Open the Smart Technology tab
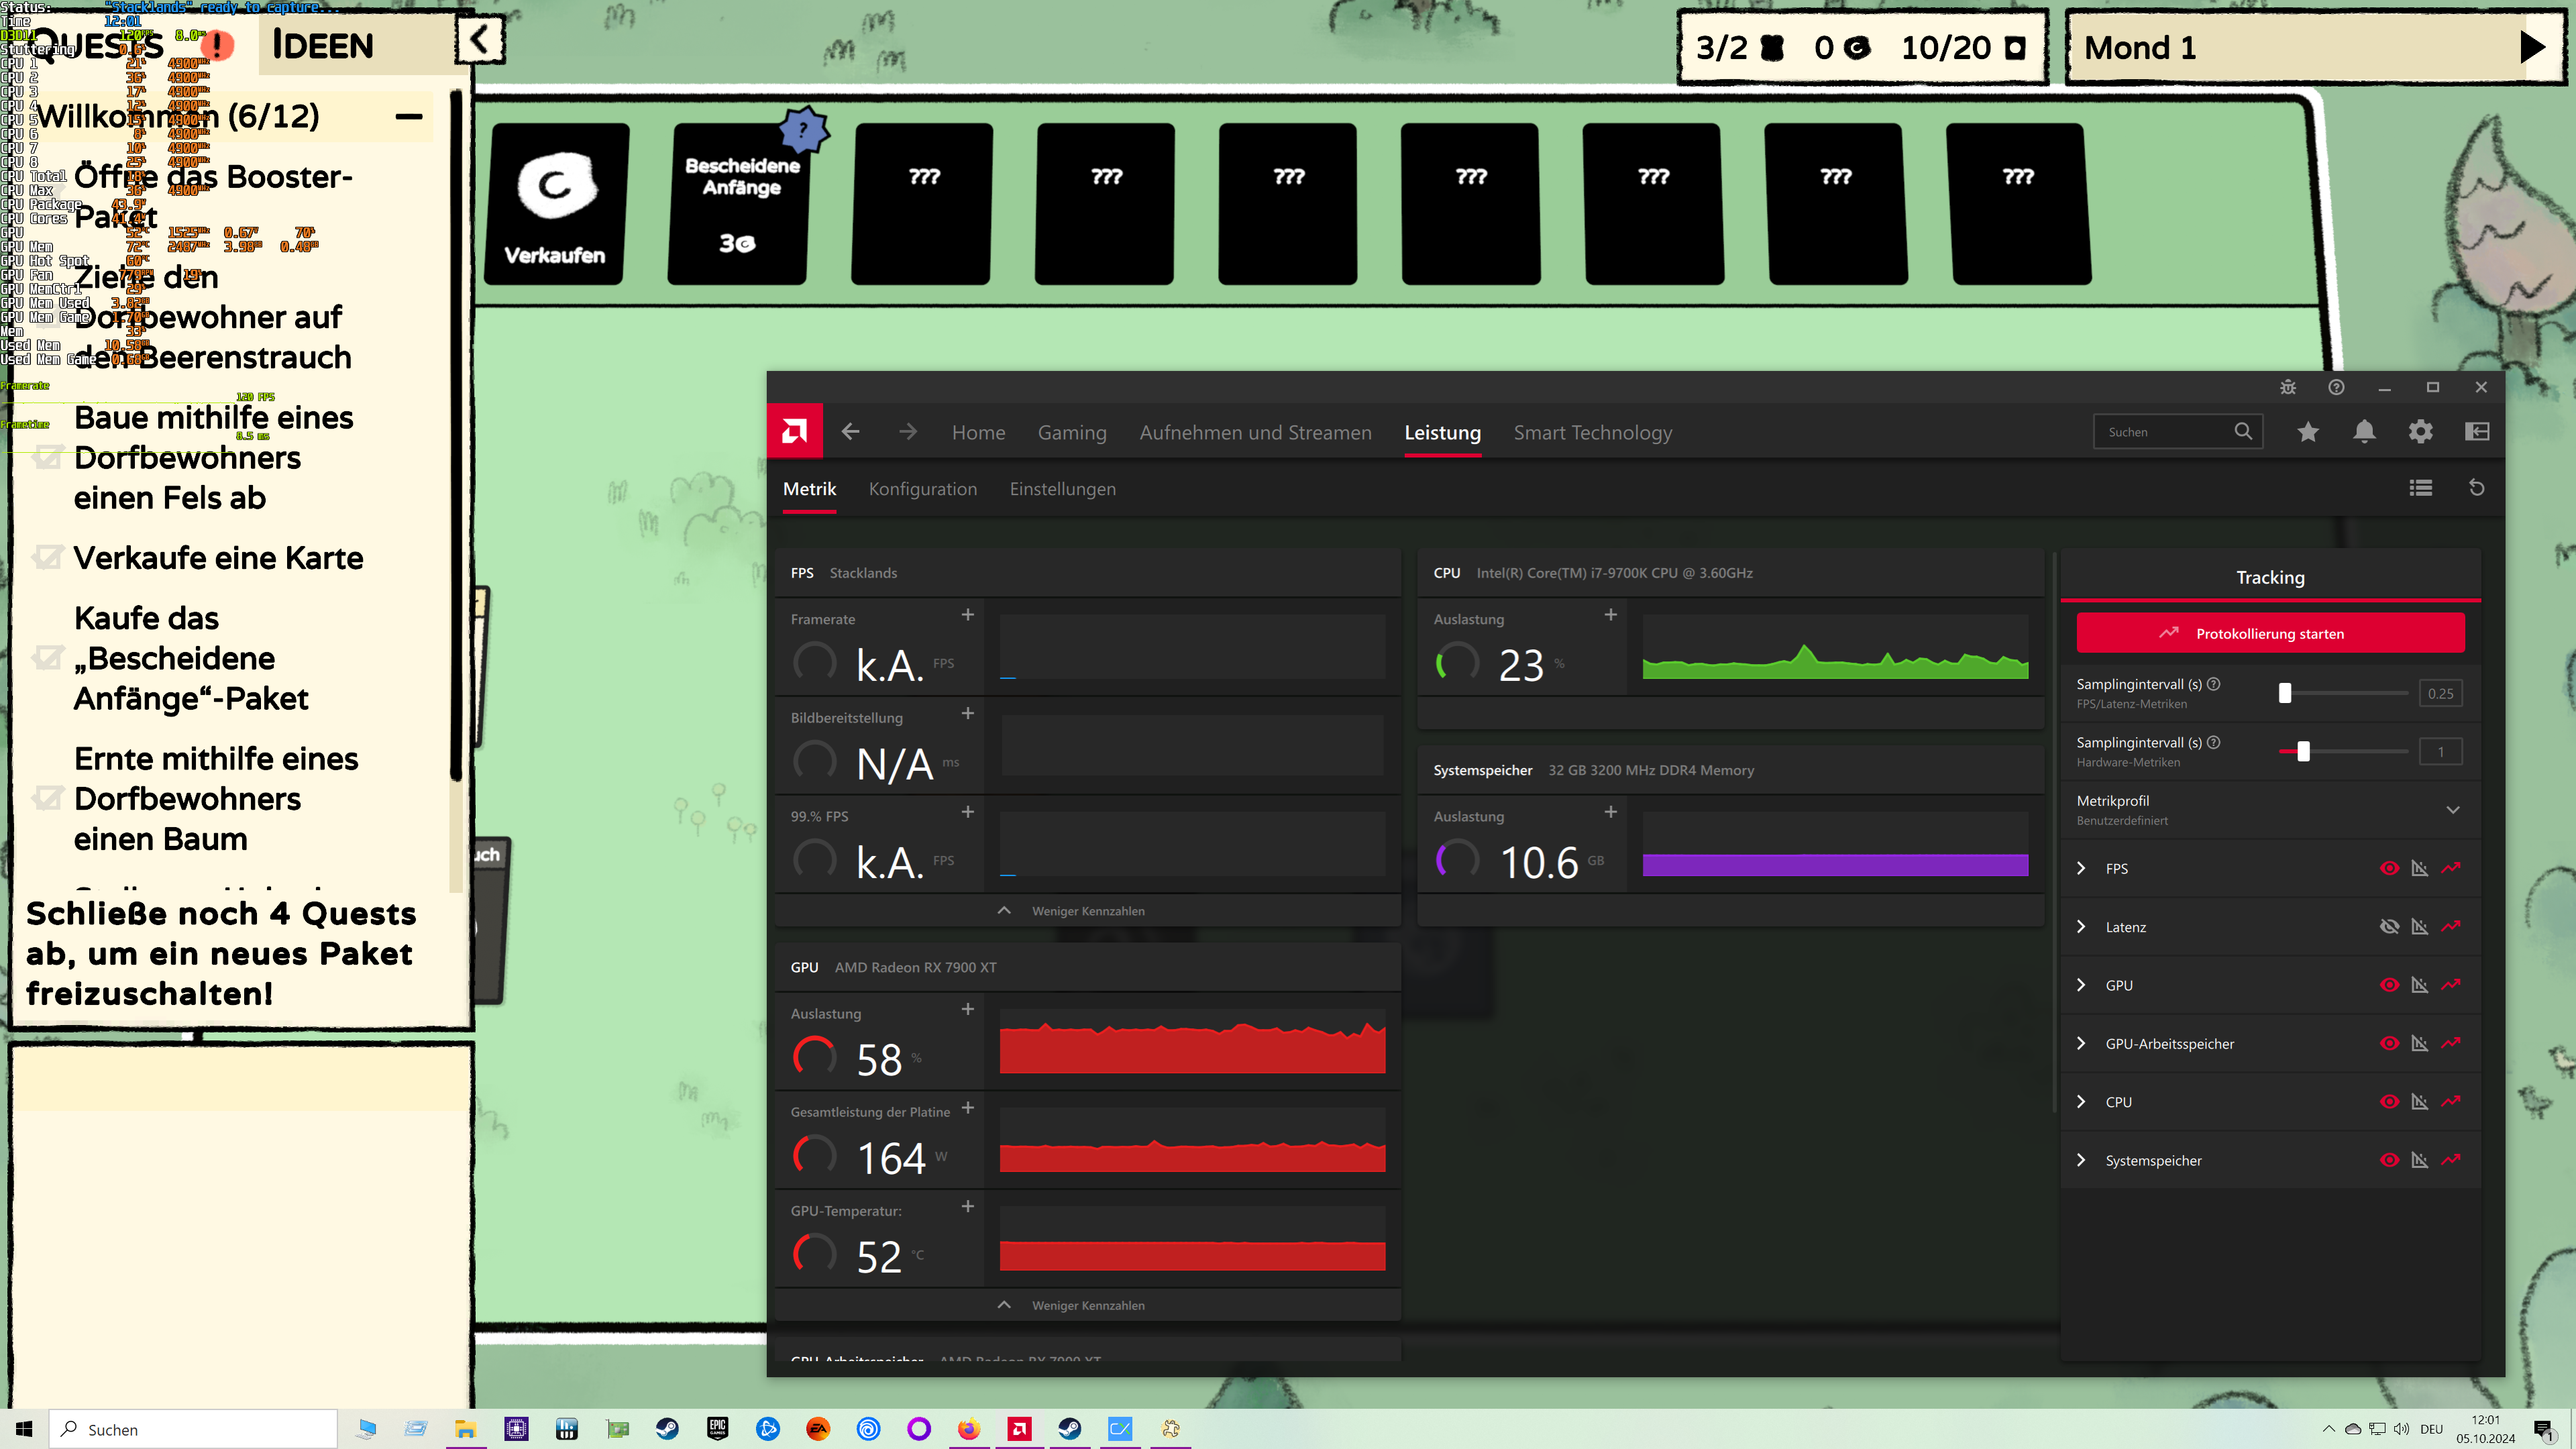2576x1449 pixels. point(1592,432)
